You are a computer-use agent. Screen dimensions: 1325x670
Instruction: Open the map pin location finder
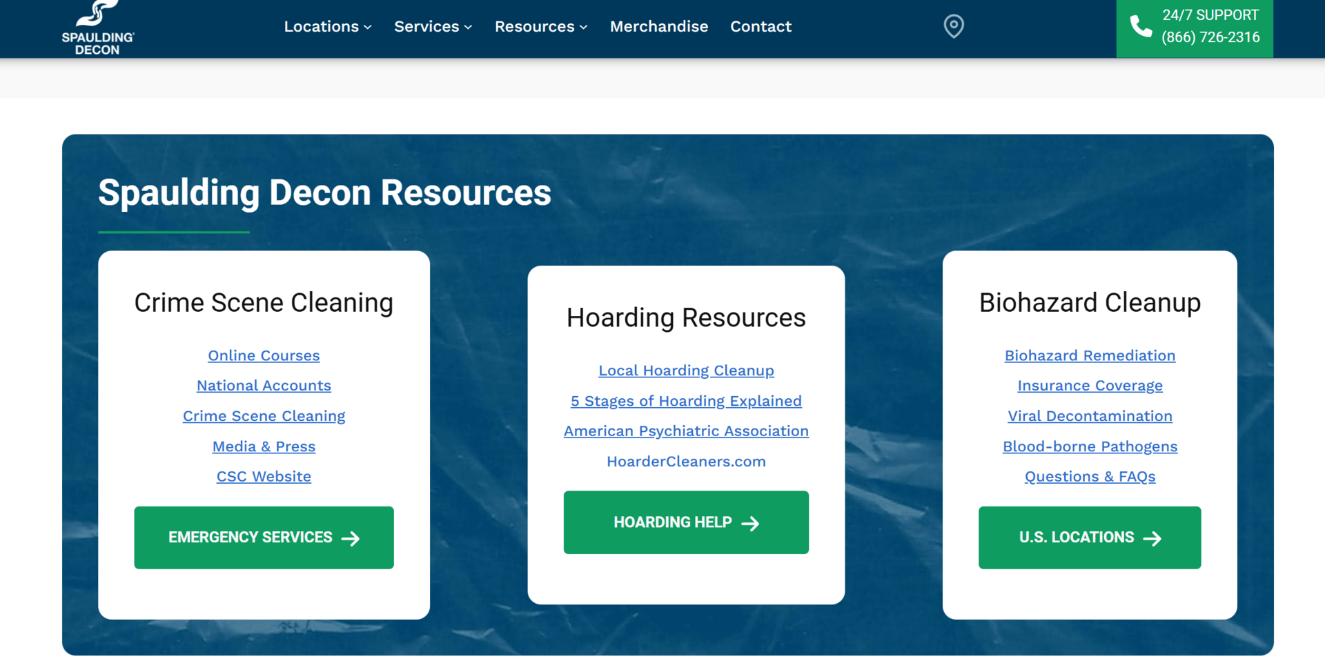pyautogui.click(x=954, y=26)
